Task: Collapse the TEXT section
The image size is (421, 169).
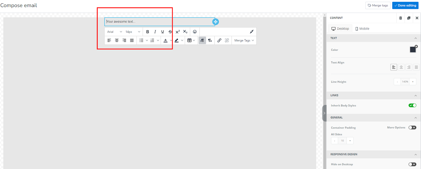Action: pyautogui.click(x=416, y=38)
